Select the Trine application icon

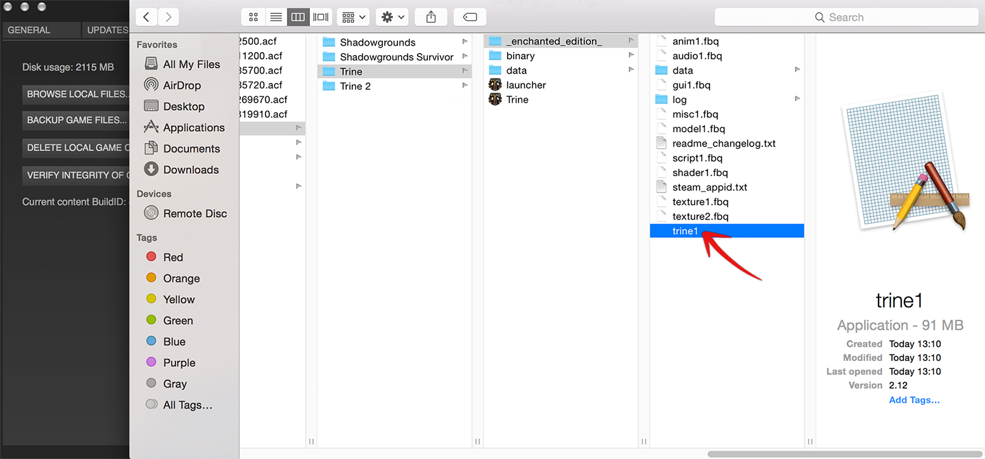pos(496,99)
